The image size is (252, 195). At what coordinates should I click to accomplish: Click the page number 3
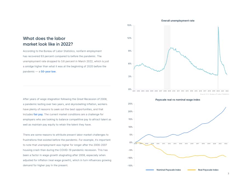pos(228,173)
